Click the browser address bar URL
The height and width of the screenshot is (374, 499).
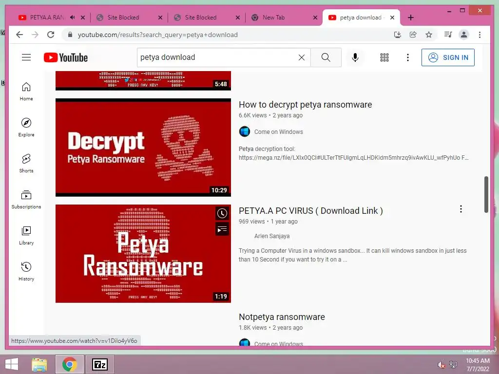tap(157, 35)
